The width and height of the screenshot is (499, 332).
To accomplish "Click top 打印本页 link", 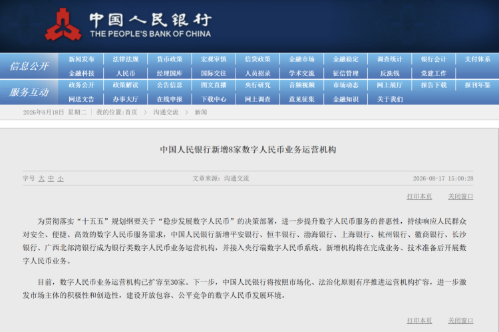I will point(419,196).
